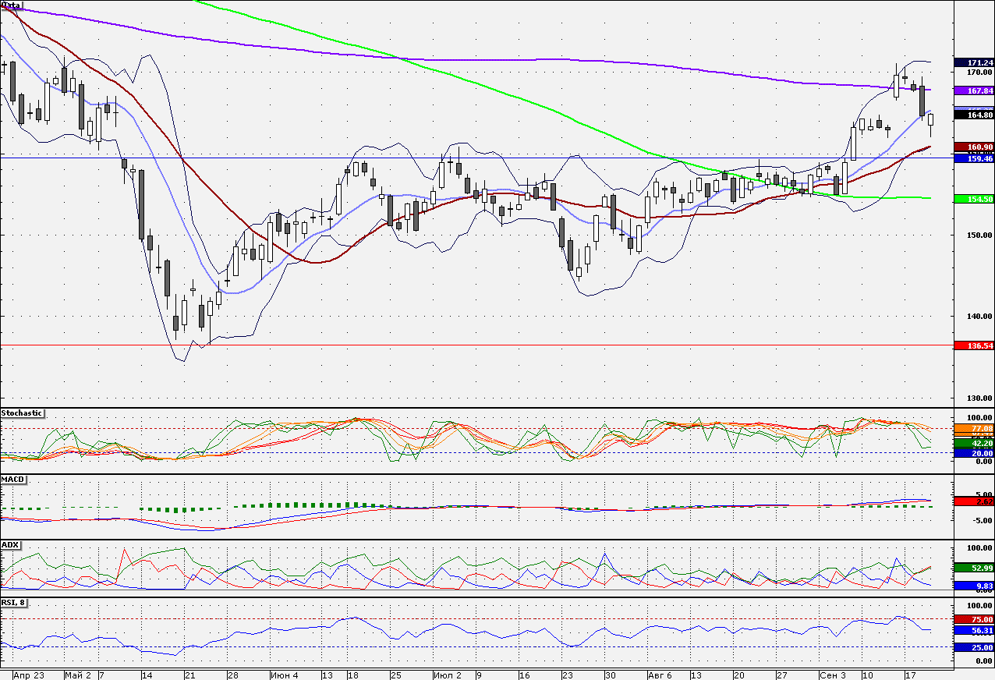Select the Stochastic panel title

[23, 413]
